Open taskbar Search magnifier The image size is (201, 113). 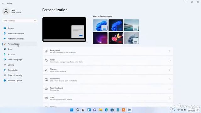pos(78,110)
